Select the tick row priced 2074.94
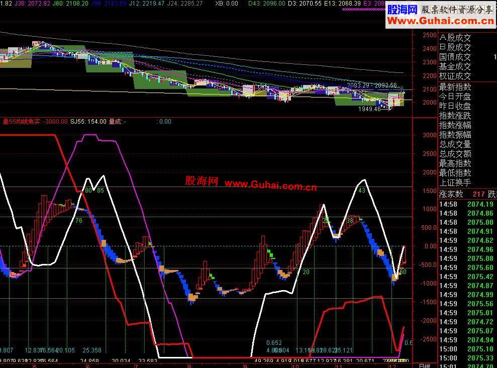This screenshot has width=497, height=368. (467, 340)
